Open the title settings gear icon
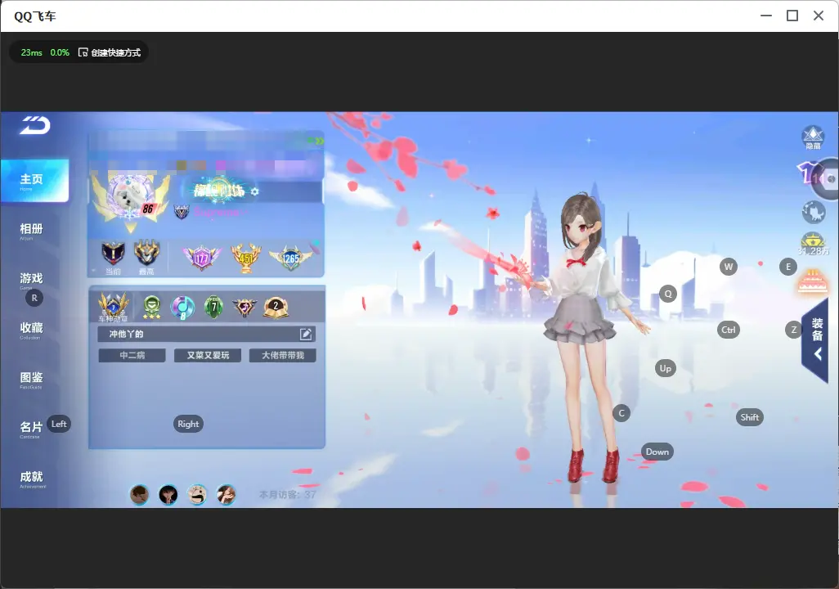The width and height of the screenshot is (839, 589). [x=254, y=191]
